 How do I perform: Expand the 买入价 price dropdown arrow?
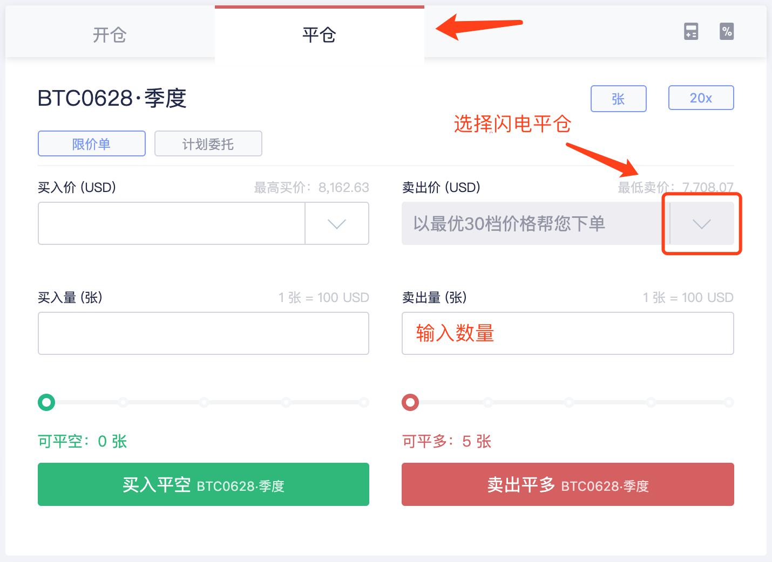click(337, 223)
